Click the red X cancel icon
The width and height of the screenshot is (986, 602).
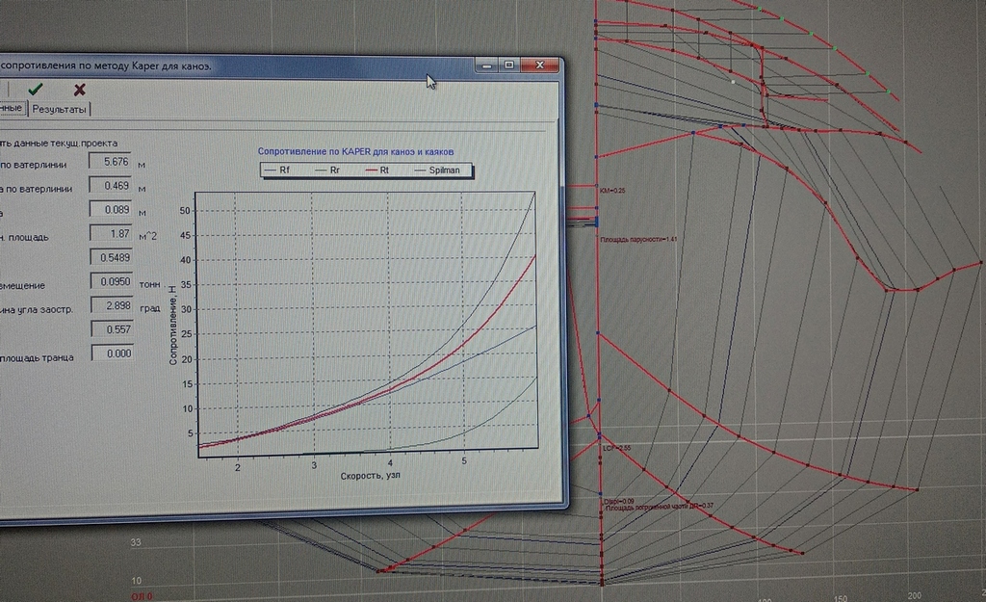coord(80,89)
